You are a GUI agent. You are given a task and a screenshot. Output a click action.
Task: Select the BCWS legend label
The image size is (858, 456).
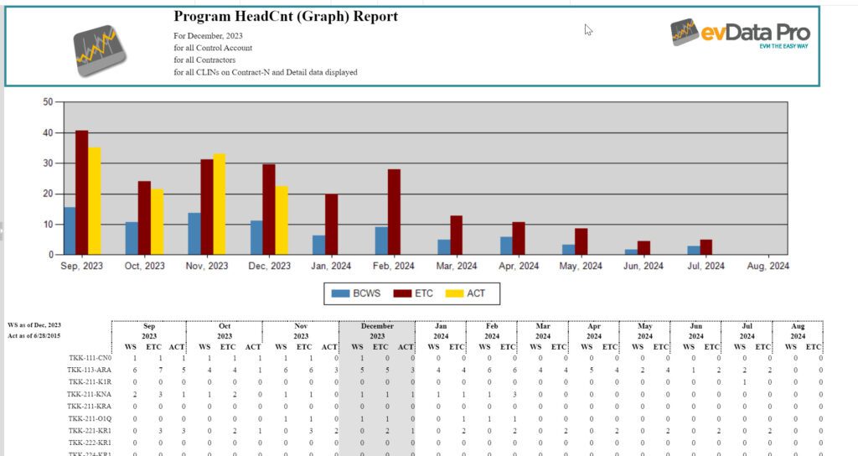pyautogui.click(x=367, y=293)
